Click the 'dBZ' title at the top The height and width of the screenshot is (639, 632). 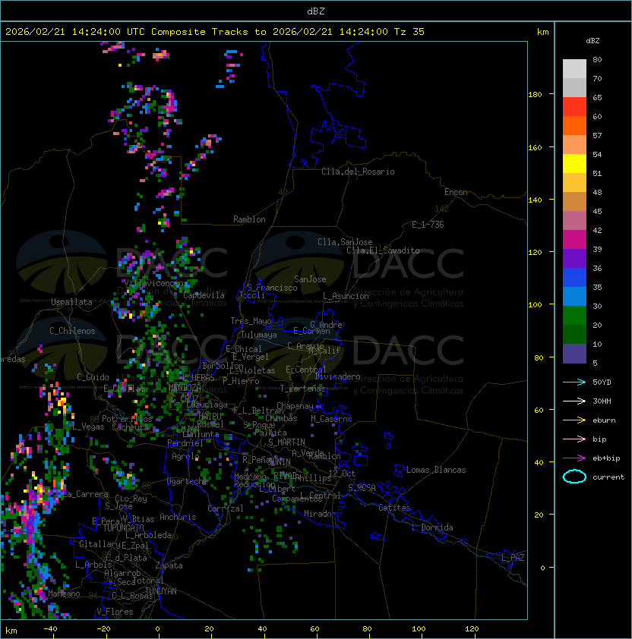316,11
